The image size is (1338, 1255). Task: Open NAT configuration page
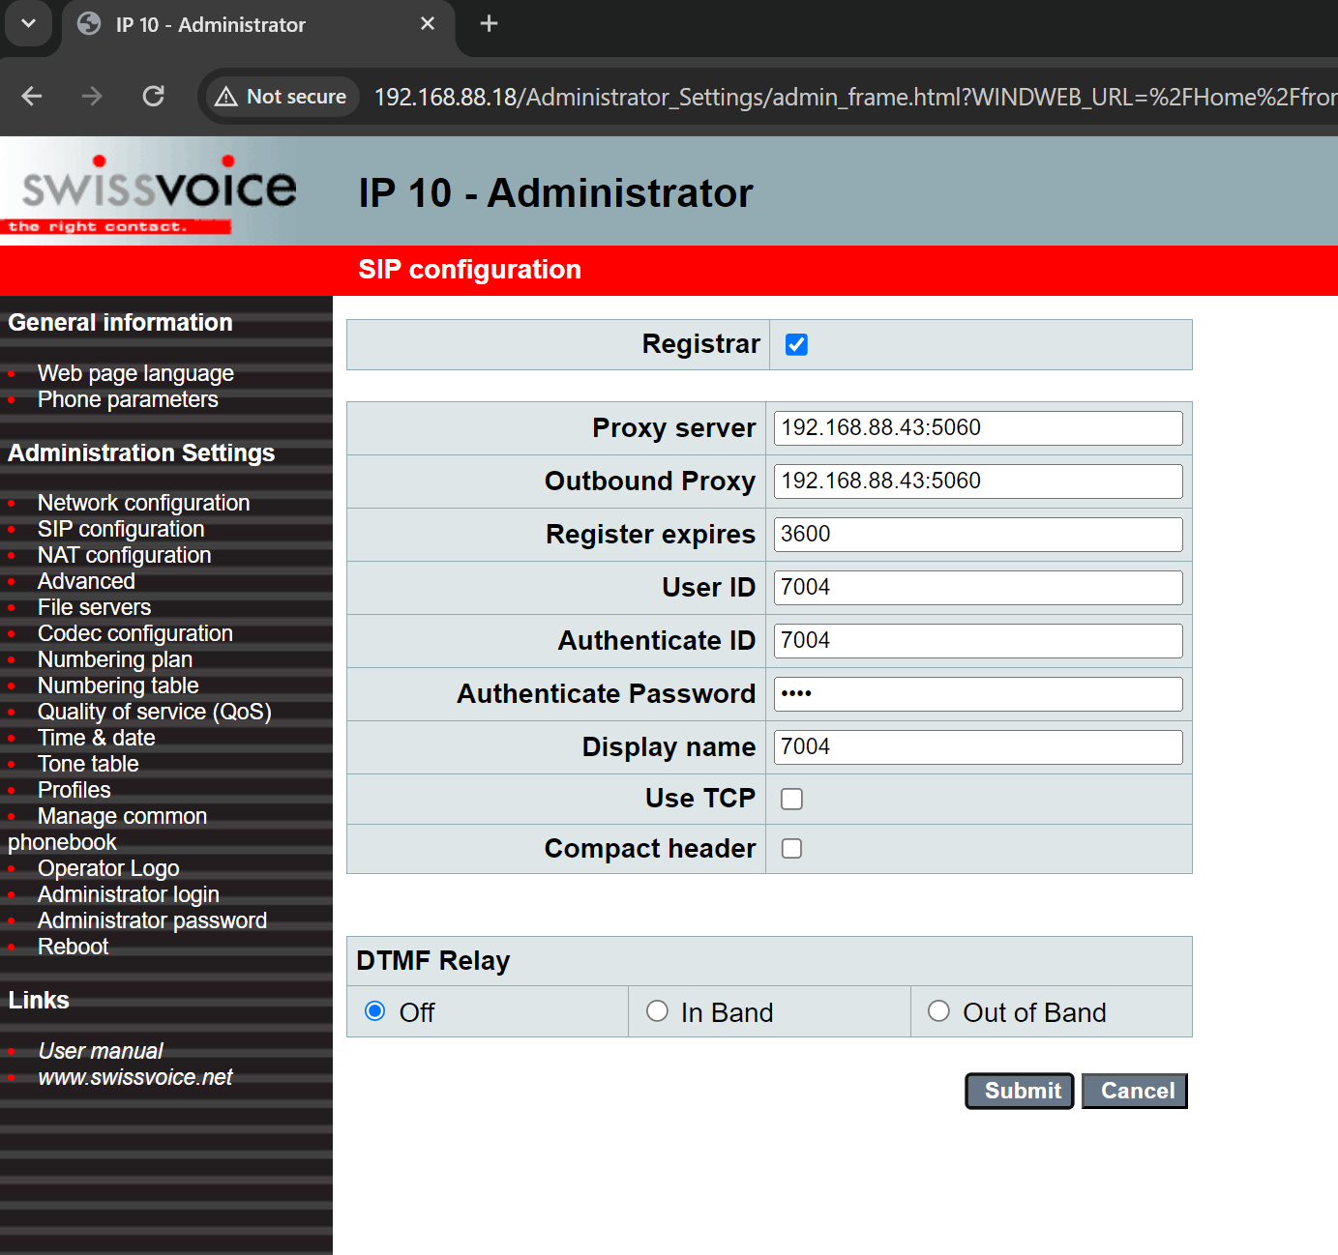(124, 555)
